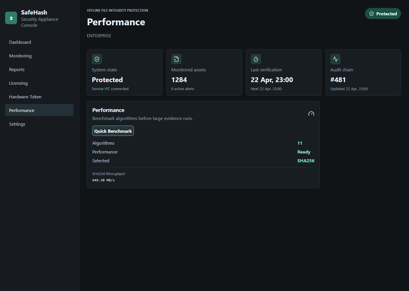
Task: Click the gauge icon in the Performance panel
Action: click(311, 114)
